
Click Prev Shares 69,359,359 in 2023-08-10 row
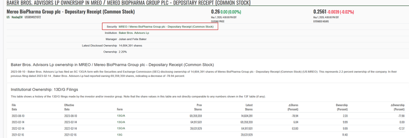tap(195, 116)
